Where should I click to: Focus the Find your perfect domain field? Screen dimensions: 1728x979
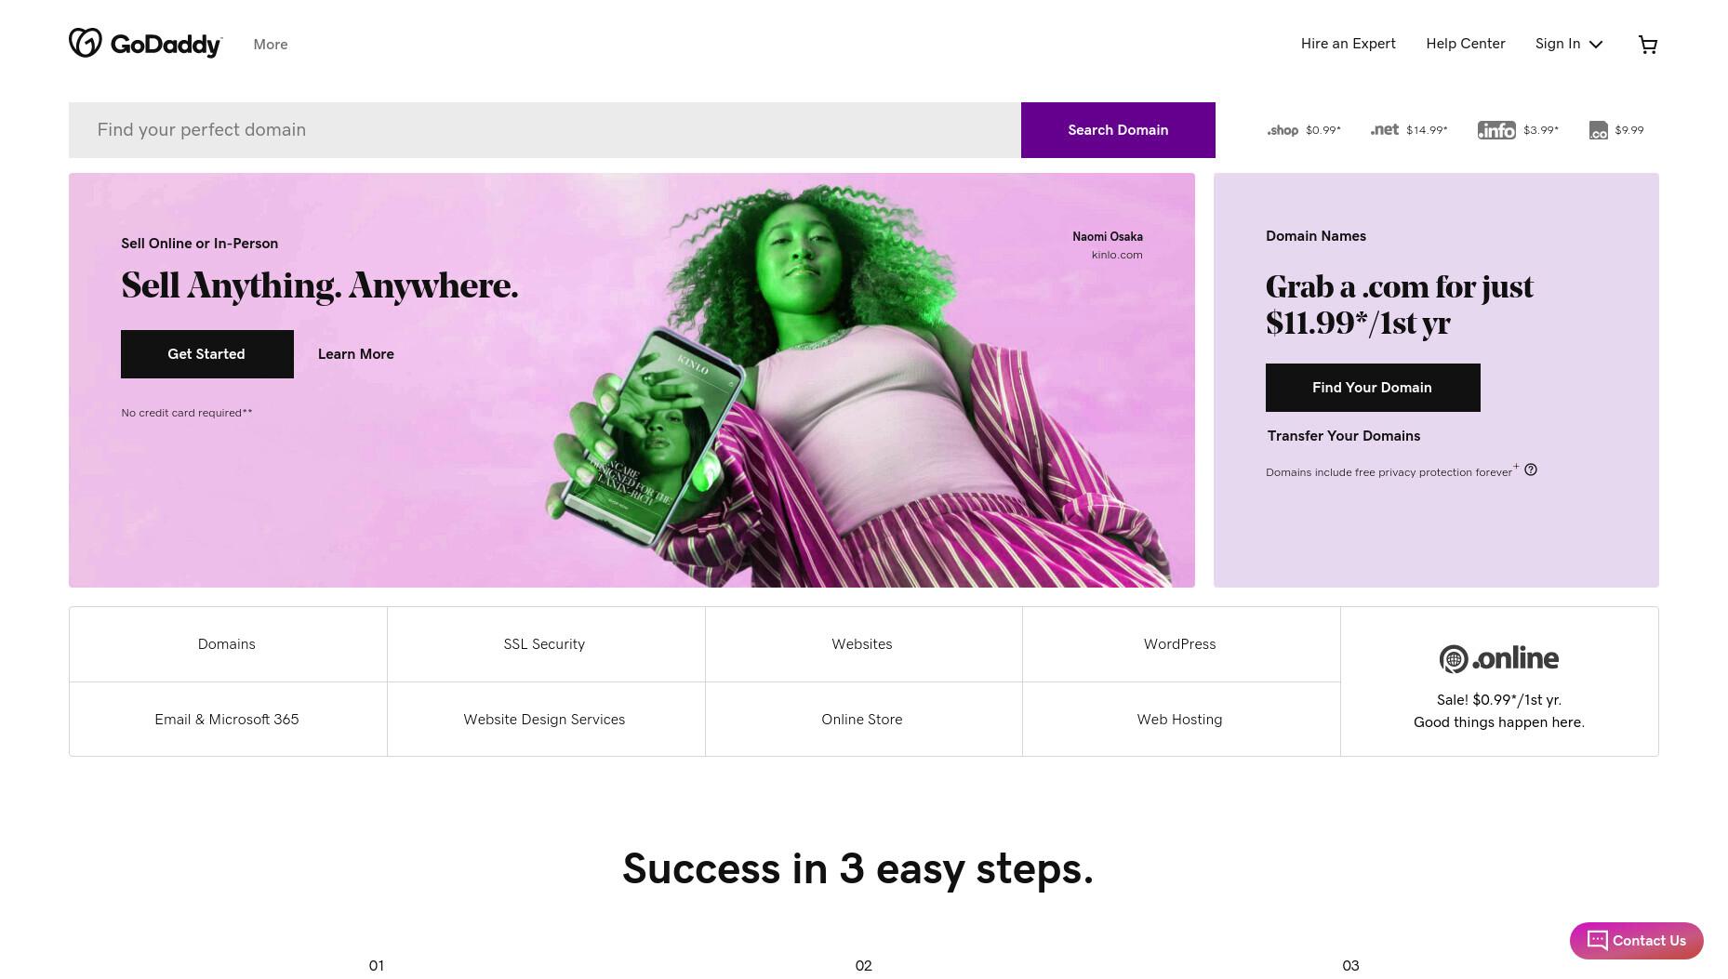pos(545,130)
